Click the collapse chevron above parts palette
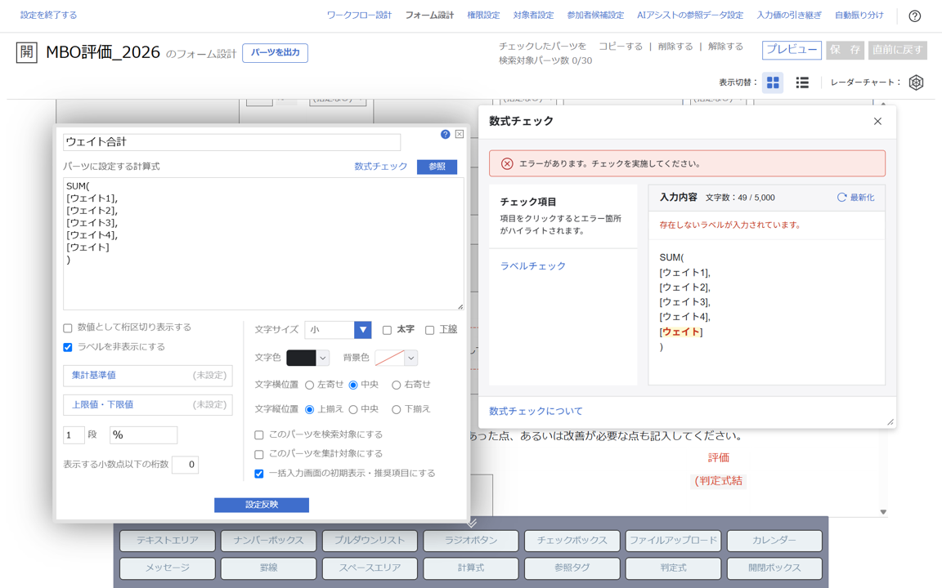The width and height of the screenshot is (942, 588). coord(471,523)
